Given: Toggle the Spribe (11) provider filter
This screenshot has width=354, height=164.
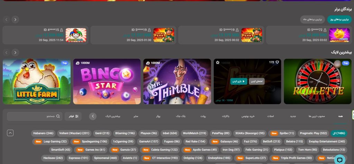Looking at the screenshot, I should pos(282,133).
